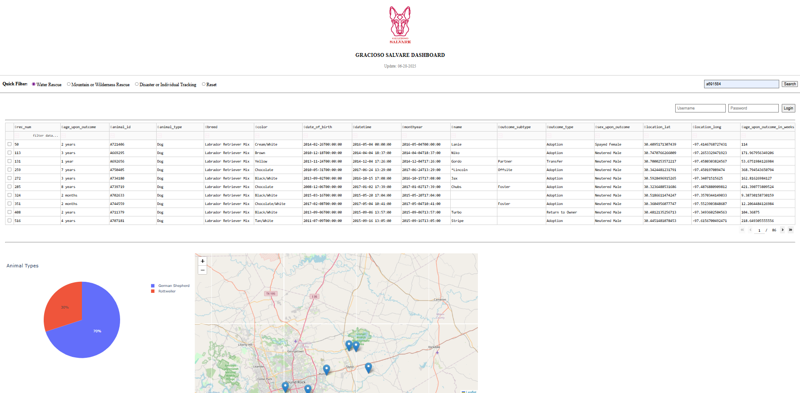The width and height of the screenshot is (800, 393).
Task: Click the map marker near Hutto
Action: point(326,370)
